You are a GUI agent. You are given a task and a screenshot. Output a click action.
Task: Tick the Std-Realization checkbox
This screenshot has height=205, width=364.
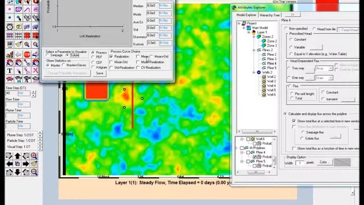(x=111, y=68)
